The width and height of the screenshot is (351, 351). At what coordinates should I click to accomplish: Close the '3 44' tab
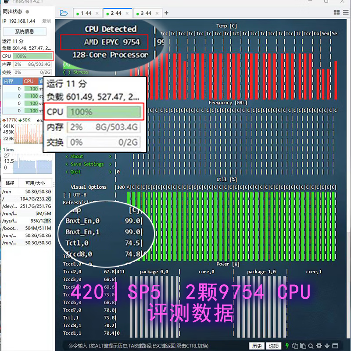tap(157, 14)
